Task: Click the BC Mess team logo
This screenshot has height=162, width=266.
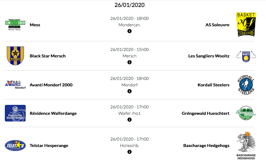Action: pos(15,25)
